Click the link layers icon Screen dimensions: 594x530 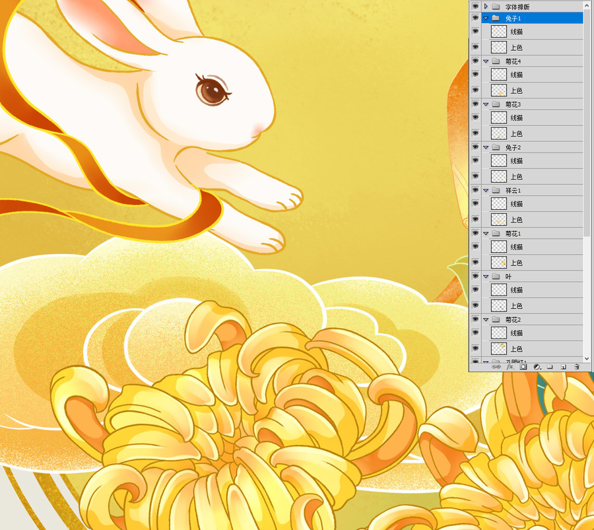point(496,367)
